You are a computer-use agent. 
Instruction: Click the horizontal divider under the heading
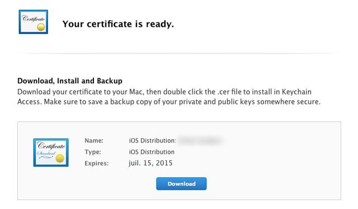coord(179,54)
